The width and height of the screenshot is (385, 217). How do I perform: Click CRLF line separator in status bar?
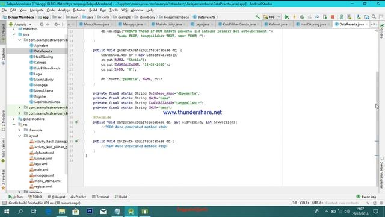[304, 203]
